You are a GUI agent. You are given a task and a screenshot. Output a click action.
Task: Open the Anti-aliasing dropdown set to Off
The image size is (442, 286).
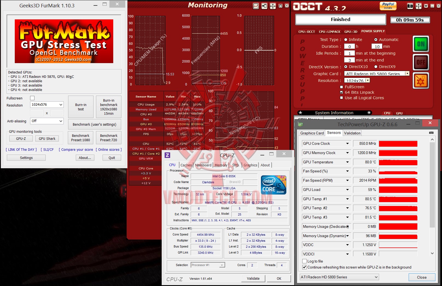click(x=47, y=121)
